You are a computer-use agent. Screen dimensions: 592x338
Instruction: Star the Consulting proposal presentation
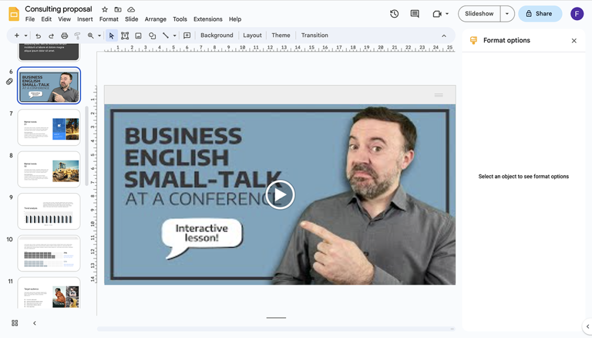104,9
